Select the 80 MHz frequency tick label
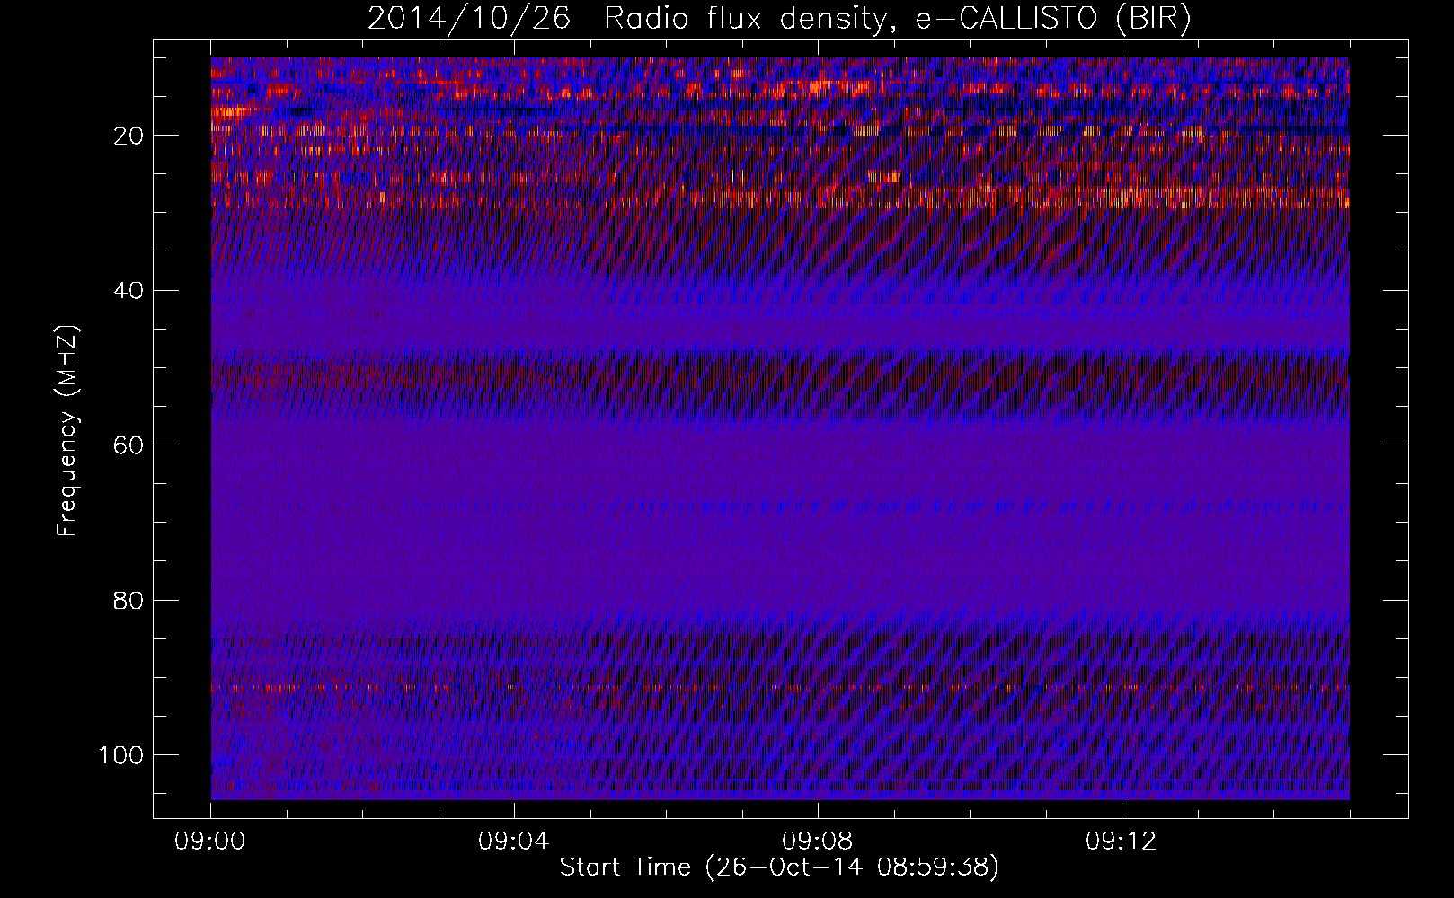1454x898 pixels. click(129, 600)
